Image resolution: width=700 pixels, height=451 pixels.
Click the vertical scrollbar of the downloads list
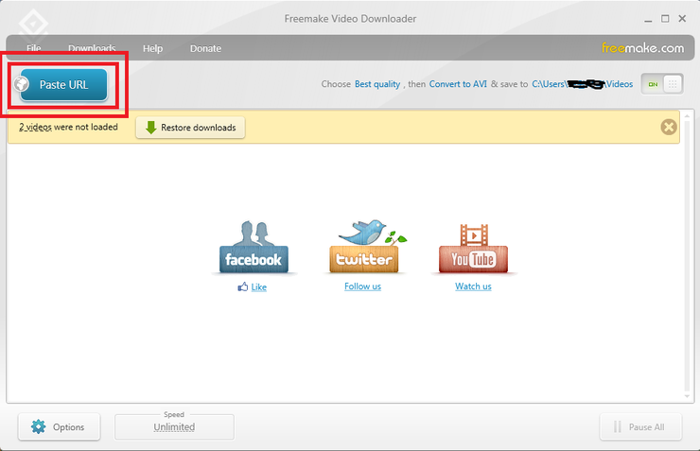688,256
